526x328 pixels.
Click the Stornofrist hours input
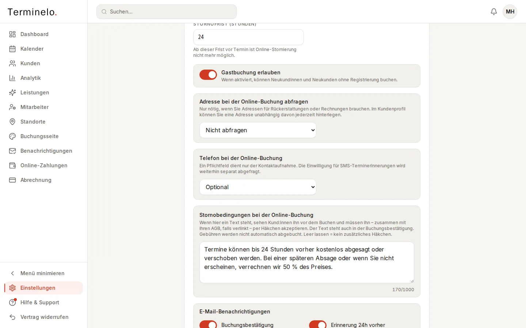[x=248, y=37]
